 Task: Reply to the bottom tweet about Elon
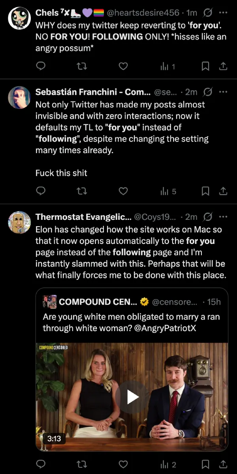tap(41, 464)
